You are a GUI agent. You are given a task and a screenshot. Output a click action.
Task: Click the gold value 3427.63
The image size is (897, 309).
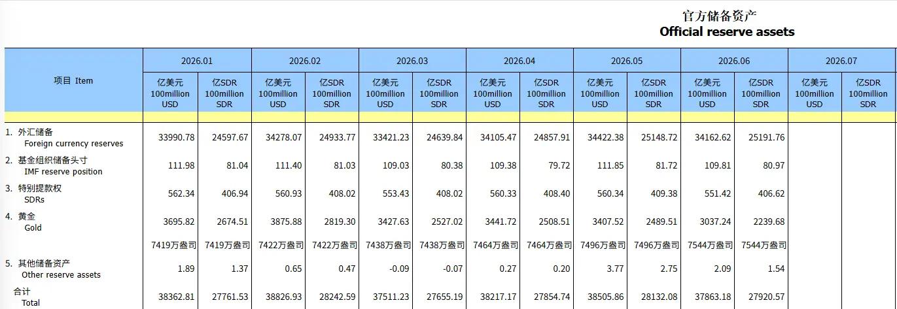(x=393, y=221)
